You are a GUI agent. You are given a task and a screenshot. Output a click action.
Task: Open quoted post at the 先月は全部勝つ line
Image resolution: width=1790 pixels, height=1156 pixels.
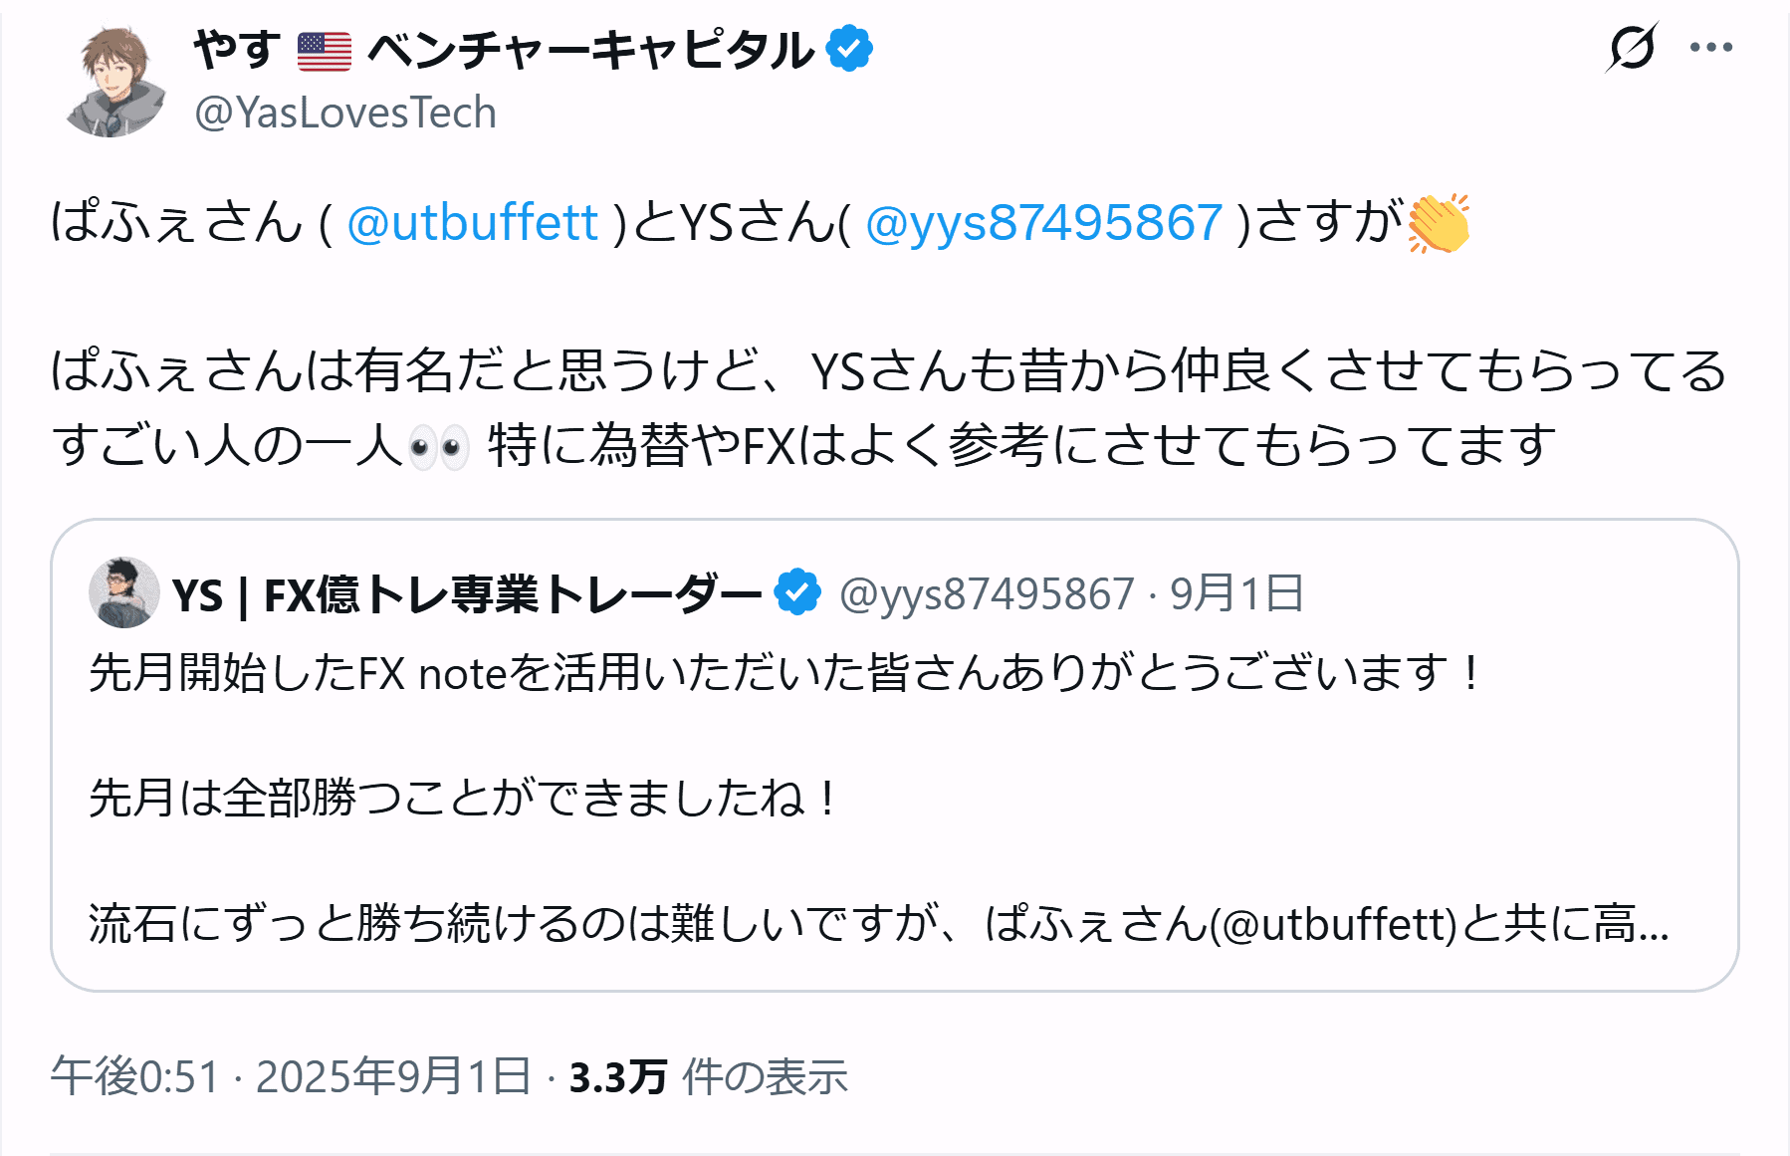click(x=464, y=798)
